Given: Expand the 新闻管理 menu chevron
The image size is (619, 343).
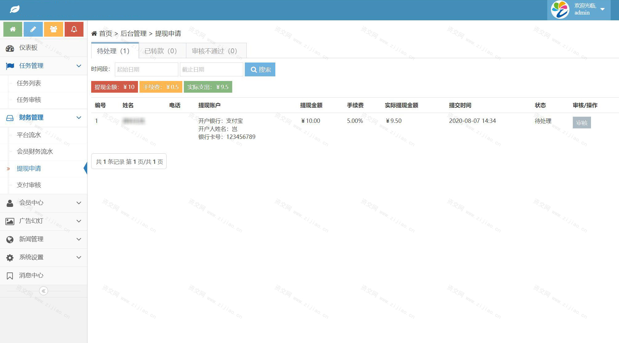Looking at the screenshot, I should click(x=79, y=239).
